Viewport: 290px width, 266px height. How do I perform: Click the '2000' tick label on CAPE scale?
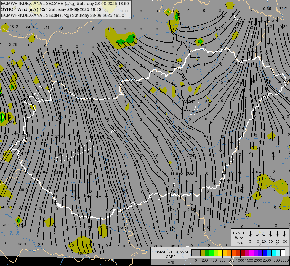pyautogui.click(x=258, y=260)
